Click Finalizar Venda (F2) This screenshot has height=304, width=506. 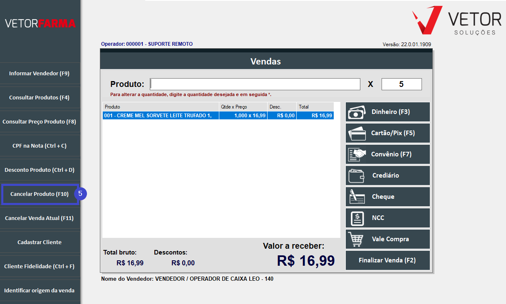[388, 260]
